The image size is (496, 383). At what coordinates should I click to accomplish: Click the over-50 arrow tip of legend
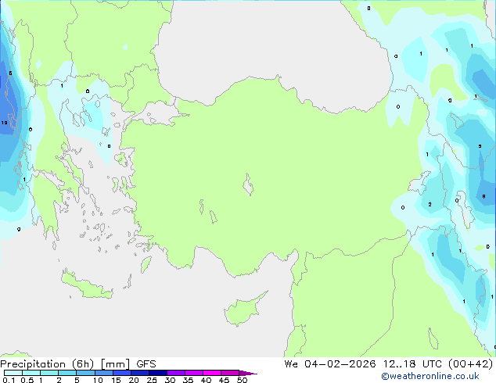point(248,373)
